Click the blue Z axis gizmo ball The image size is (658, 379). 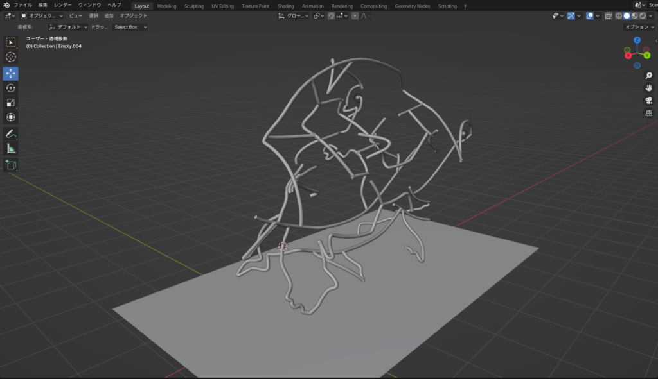point(637,40)
